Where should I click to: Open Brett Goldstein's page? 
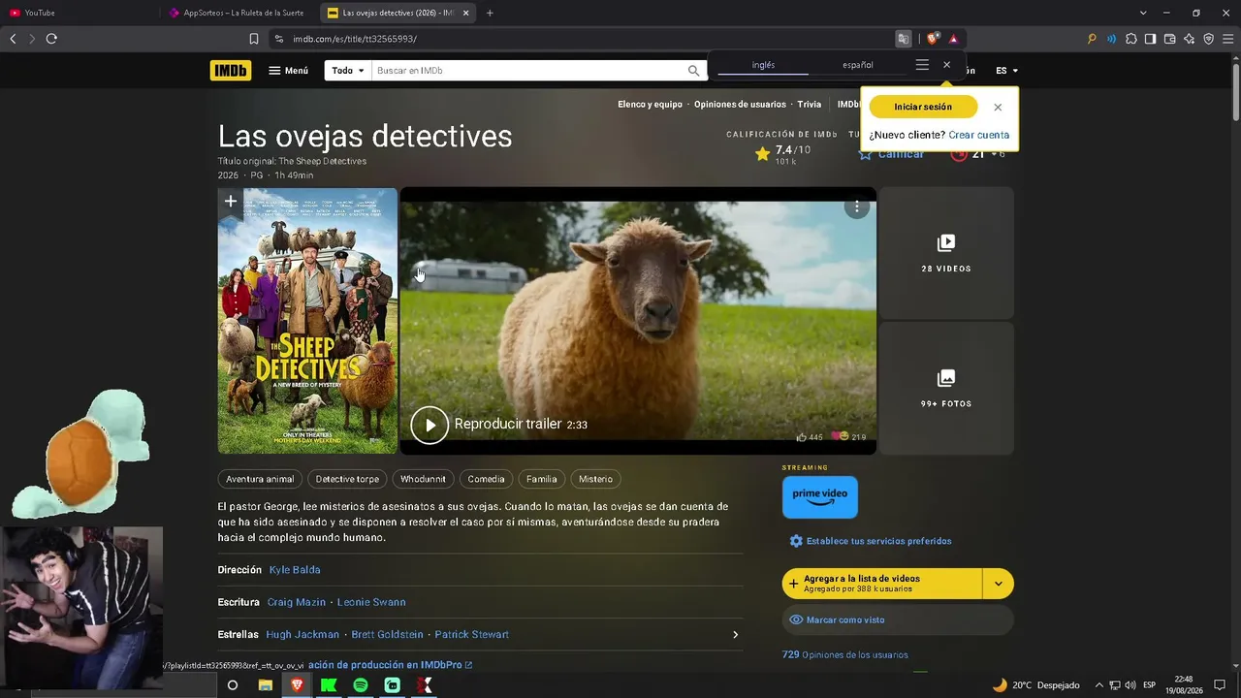click(x=387, y=635)
